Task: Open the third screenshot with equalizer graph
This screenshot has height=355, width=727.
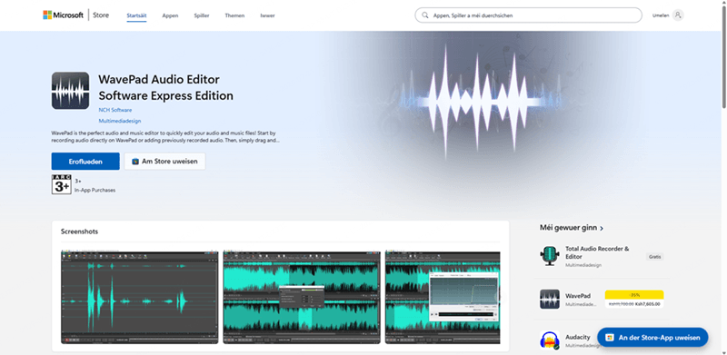Action: [x=443, y=298]
